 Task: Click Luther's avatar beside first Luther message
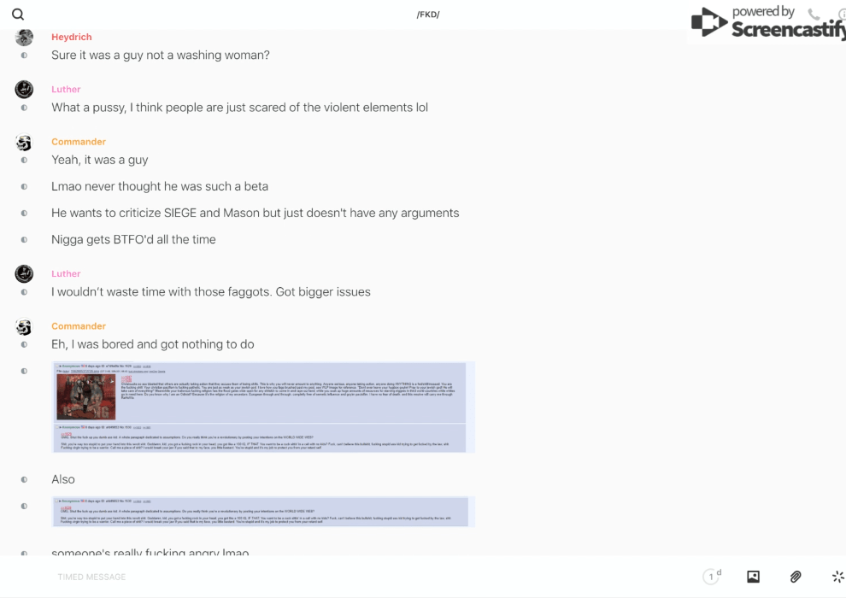click(24, 90)
